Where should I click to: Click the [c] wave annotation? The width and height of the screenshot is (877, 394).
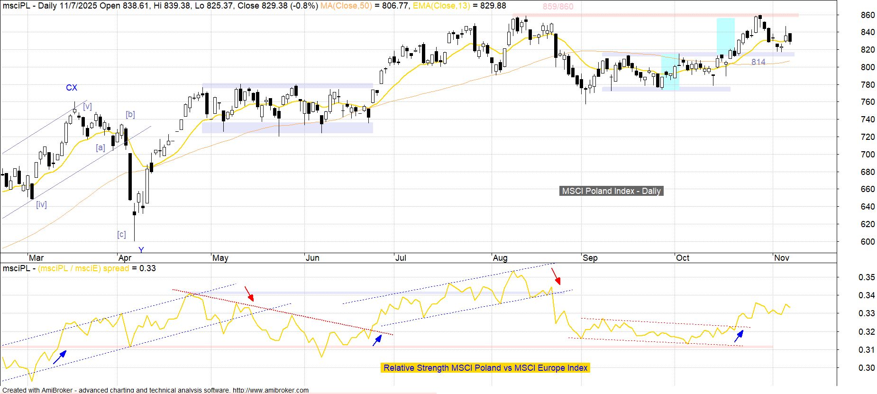pos(121,234)
